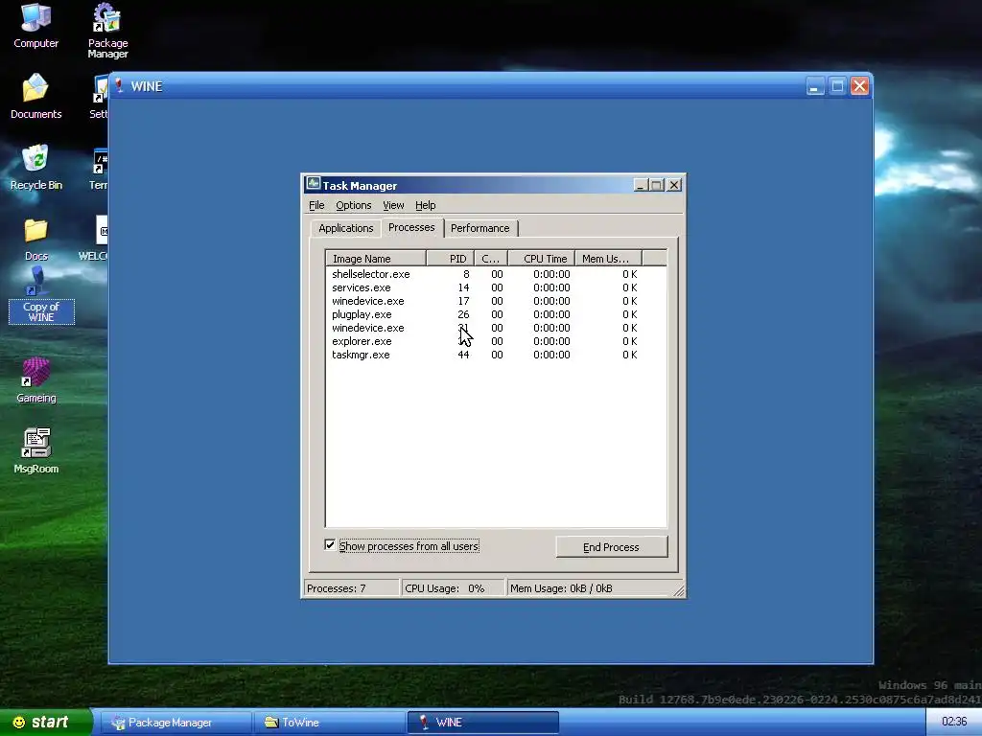The image size is (982, 736).
Task: Click Mem Usage 0kB status entry
Action: click(590, 588)
